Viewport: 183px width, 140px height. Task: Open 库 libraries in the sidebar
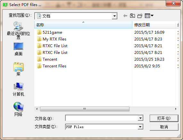[x=18, y=69]
